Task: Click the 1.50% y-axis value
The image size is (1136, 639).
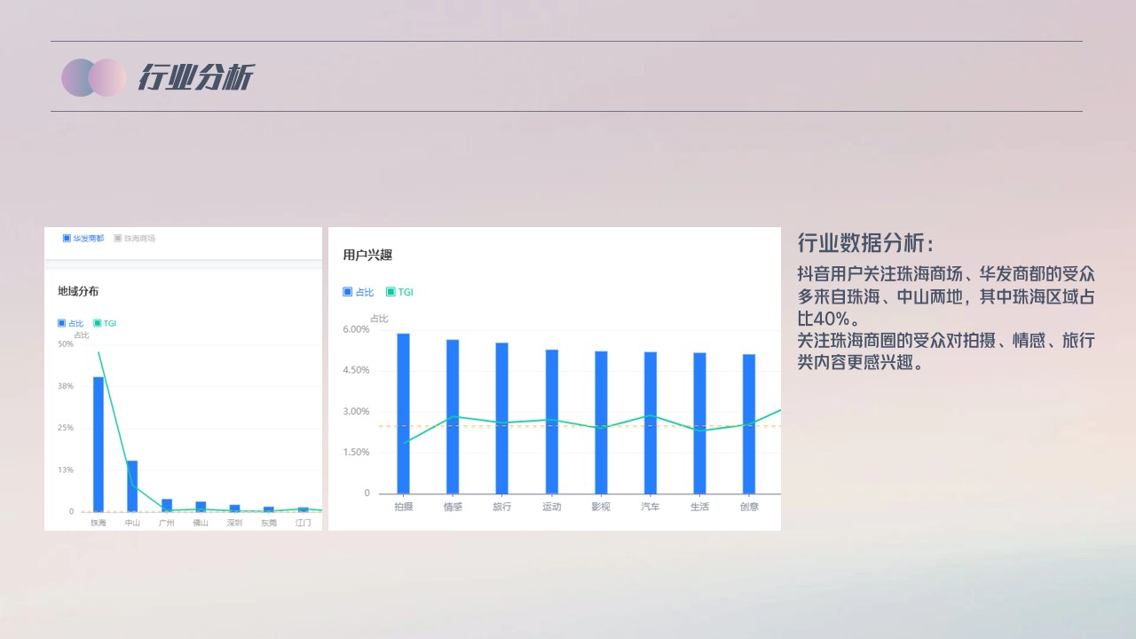Action: [x=356, y=453]
